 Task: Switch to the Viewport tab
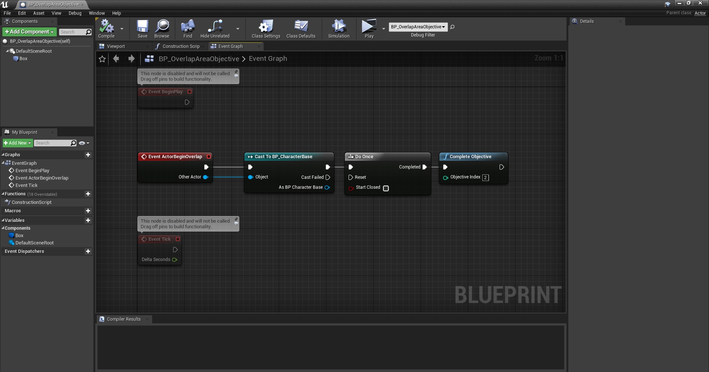click(116, 46)
